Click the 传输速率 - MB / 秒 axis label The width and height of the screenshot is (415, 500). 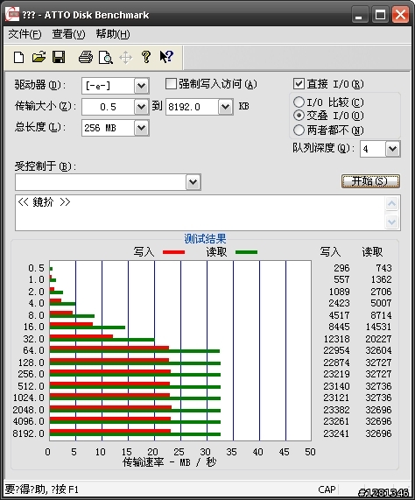click(x=169, y=462)
